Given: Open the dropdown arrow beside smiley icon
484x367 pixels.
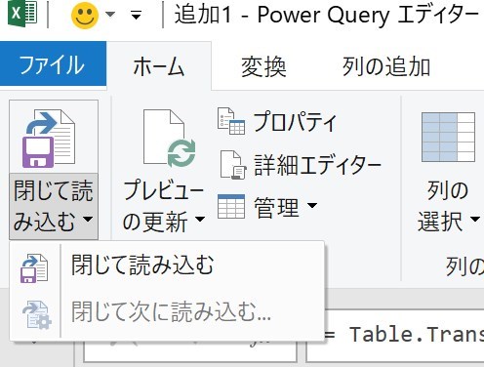Looking at the screenshot, I should [110, 15].
